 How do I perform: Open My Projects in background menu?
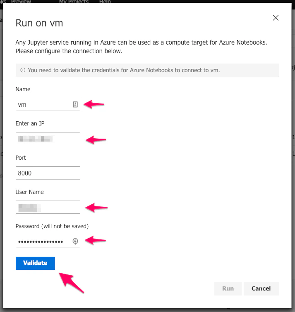pos(74,2)
